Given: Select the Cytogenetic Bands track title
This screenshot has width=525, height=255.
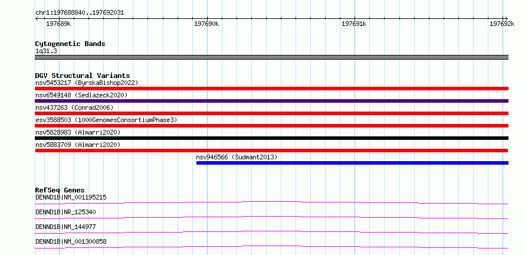Looking at the screenshot, I should tap(70, 44).
